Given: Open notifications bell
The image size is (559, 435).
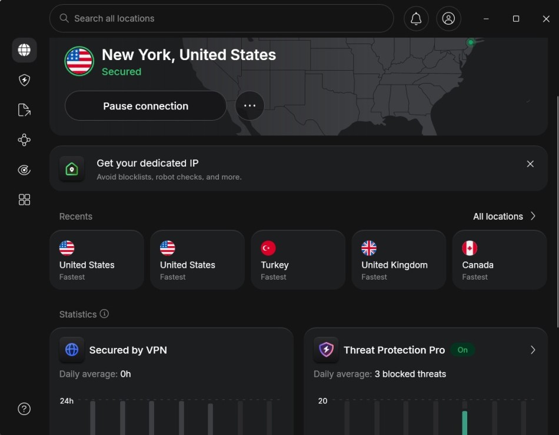Looking at the screenshot, I should point(416,18).
